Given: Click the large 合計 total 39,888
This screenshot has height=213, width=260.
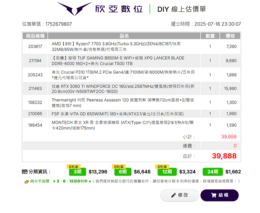Looking at the screenshot, I should [x=224, y=156].
